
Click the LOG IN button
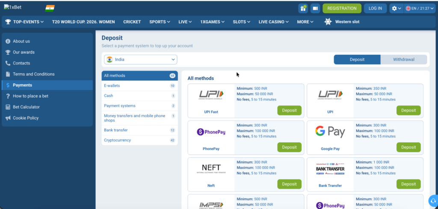pyautogui.click(x=375, y=9)
